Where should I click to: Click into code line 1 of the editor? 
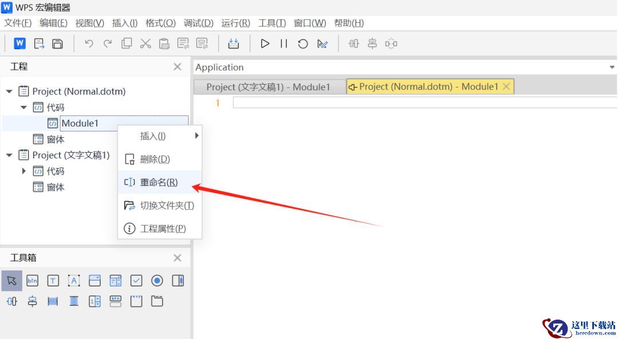[425, 103]
